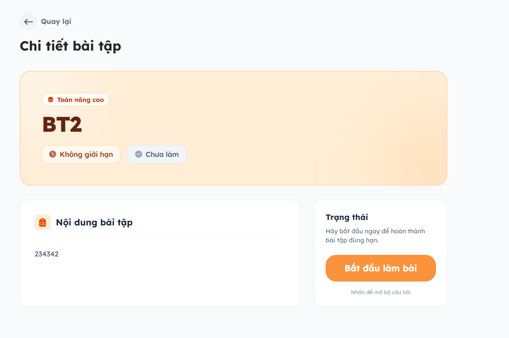The image size is (509, 338).
Task: Click the "Trạng thái" card heading
Action: [x=347, y=217]
